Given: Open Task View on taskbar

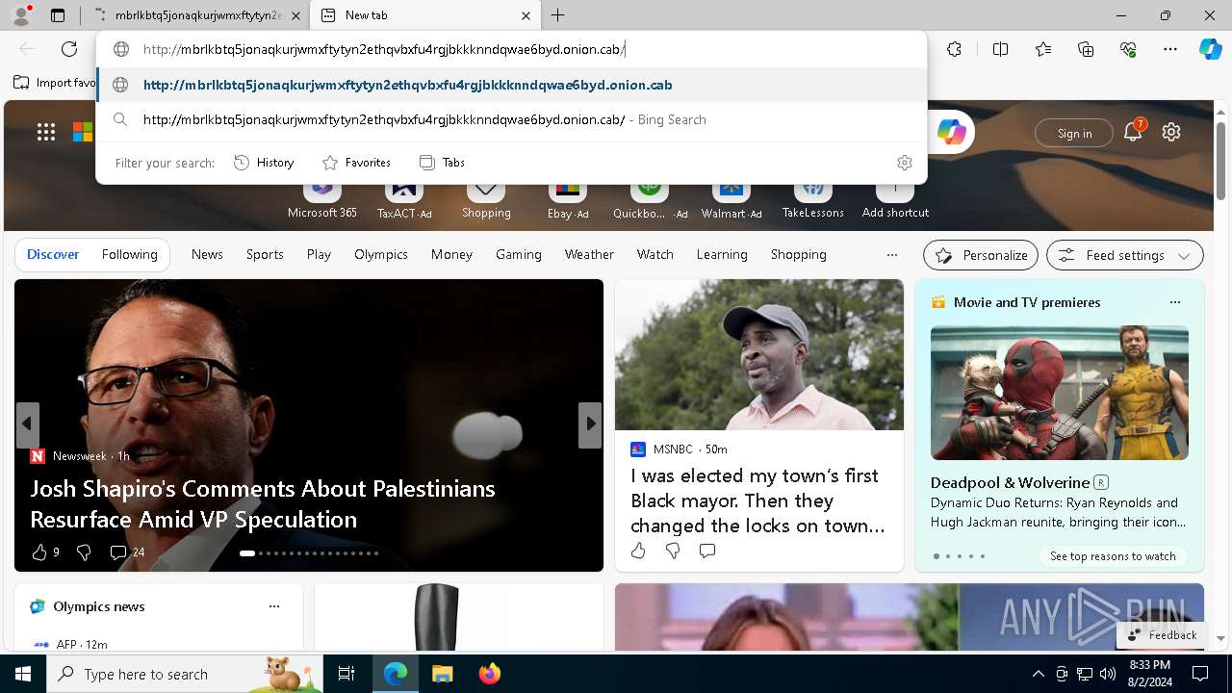Looking at the screenshot, I should click(346, 674).
